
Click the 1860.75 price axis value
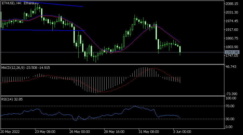(x=232, y=38)
